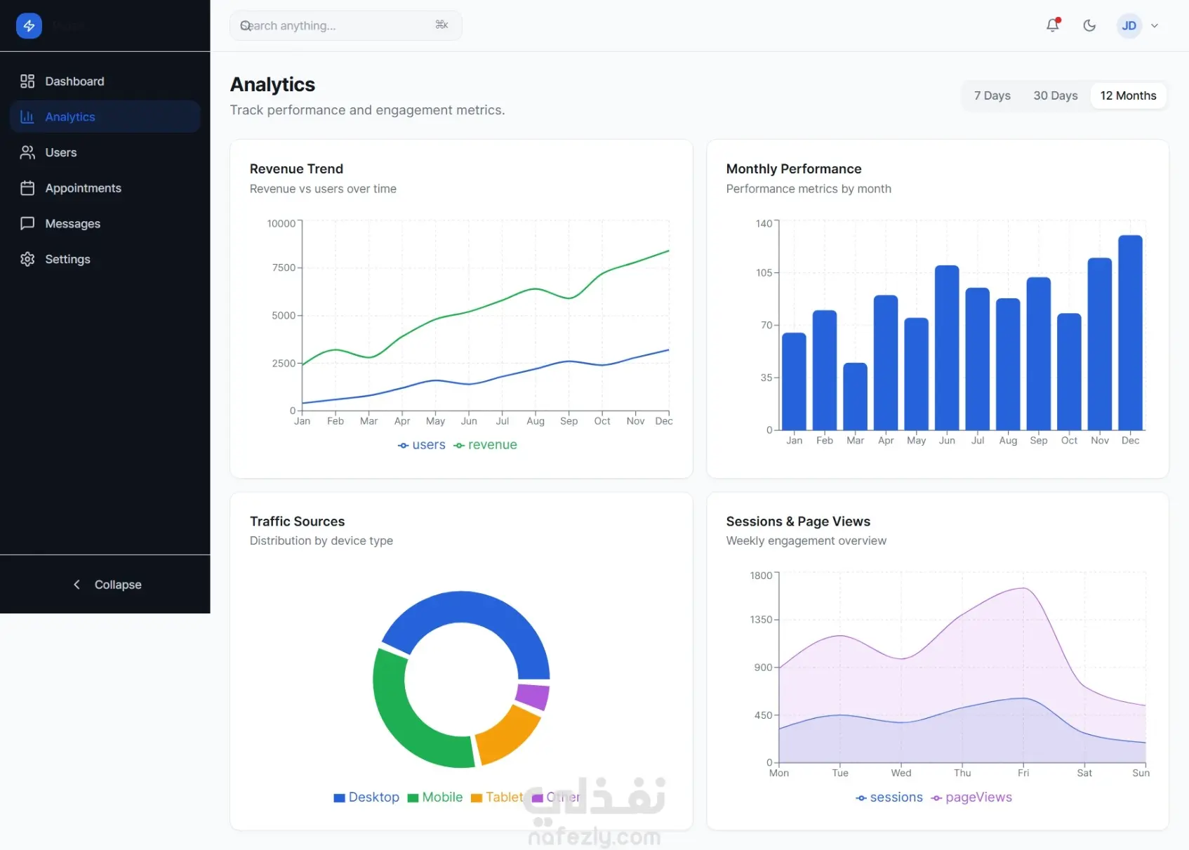Switch to the 7 Days range
The width and height of the screenshot is (1189, 850).
point(992,95)
